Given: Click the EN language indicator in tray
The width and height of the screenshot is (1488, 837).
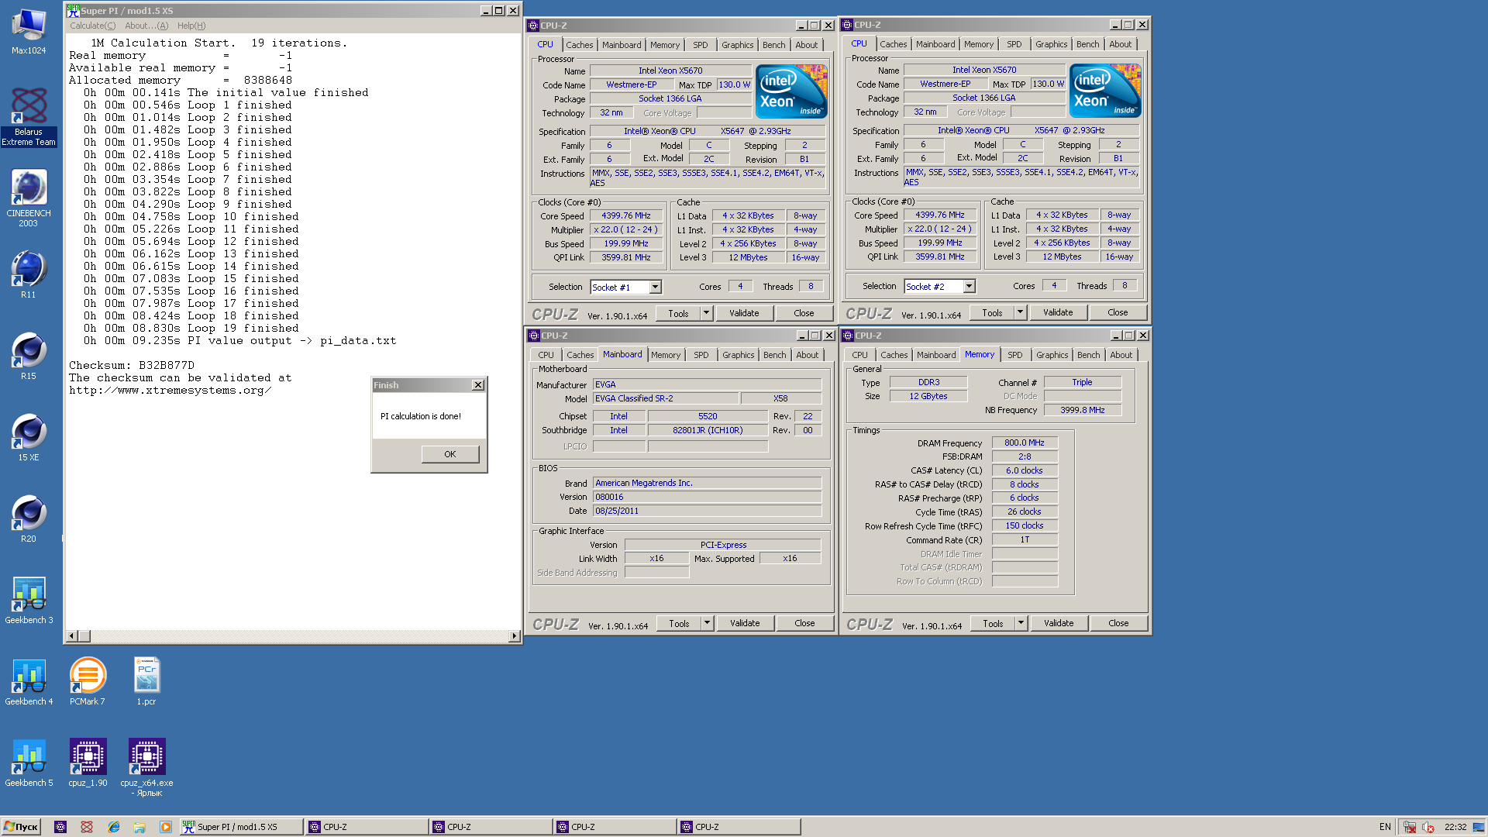Looking at the screenshot, I should (x=1385, y=827).
